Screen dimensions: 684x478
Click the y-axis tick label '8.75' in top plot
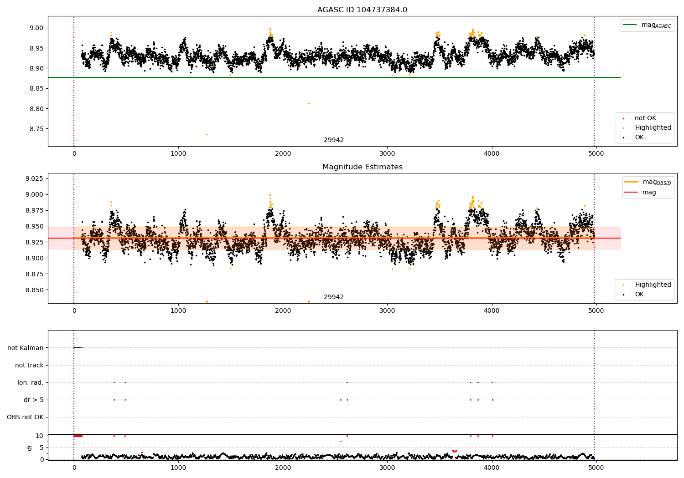[36, 129]
